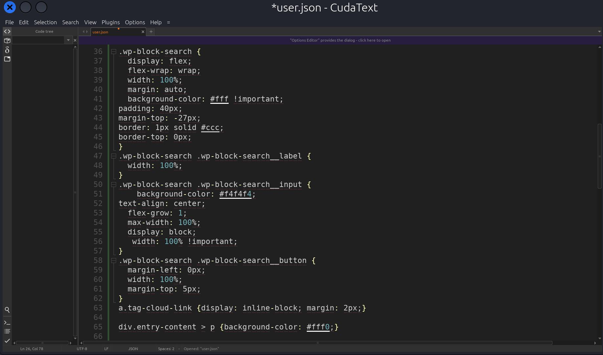Open the Plugins menu

click(x=111, y=22)
